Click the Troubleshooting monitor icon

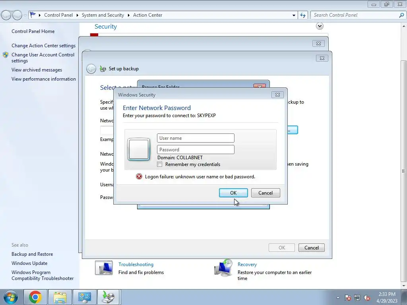[x=104, y=268]
